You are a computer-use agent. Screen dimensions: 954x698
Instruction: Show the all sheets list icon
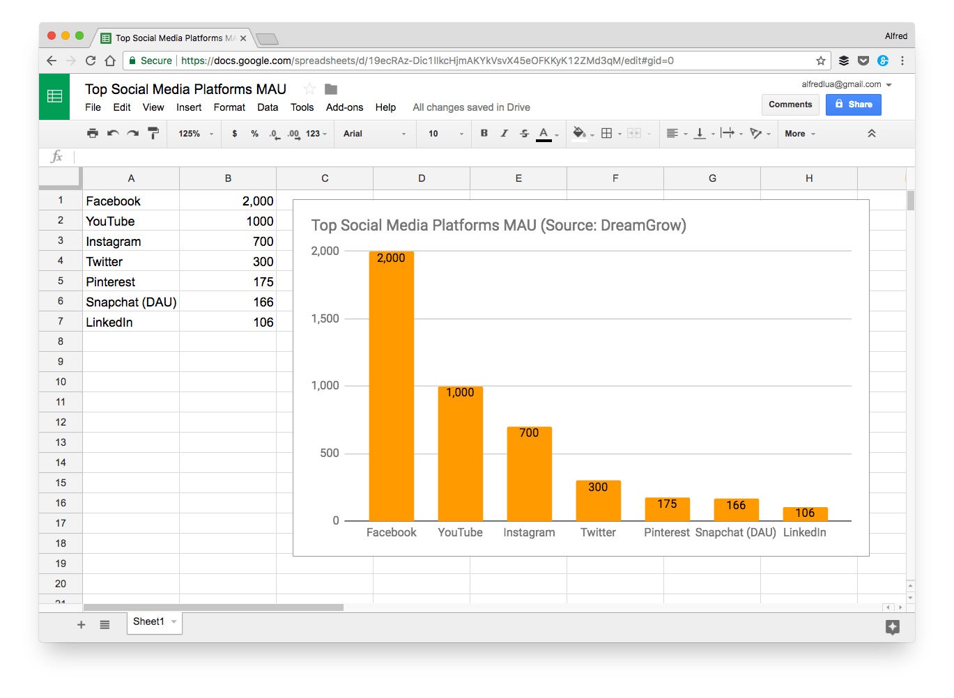point(105,625)
